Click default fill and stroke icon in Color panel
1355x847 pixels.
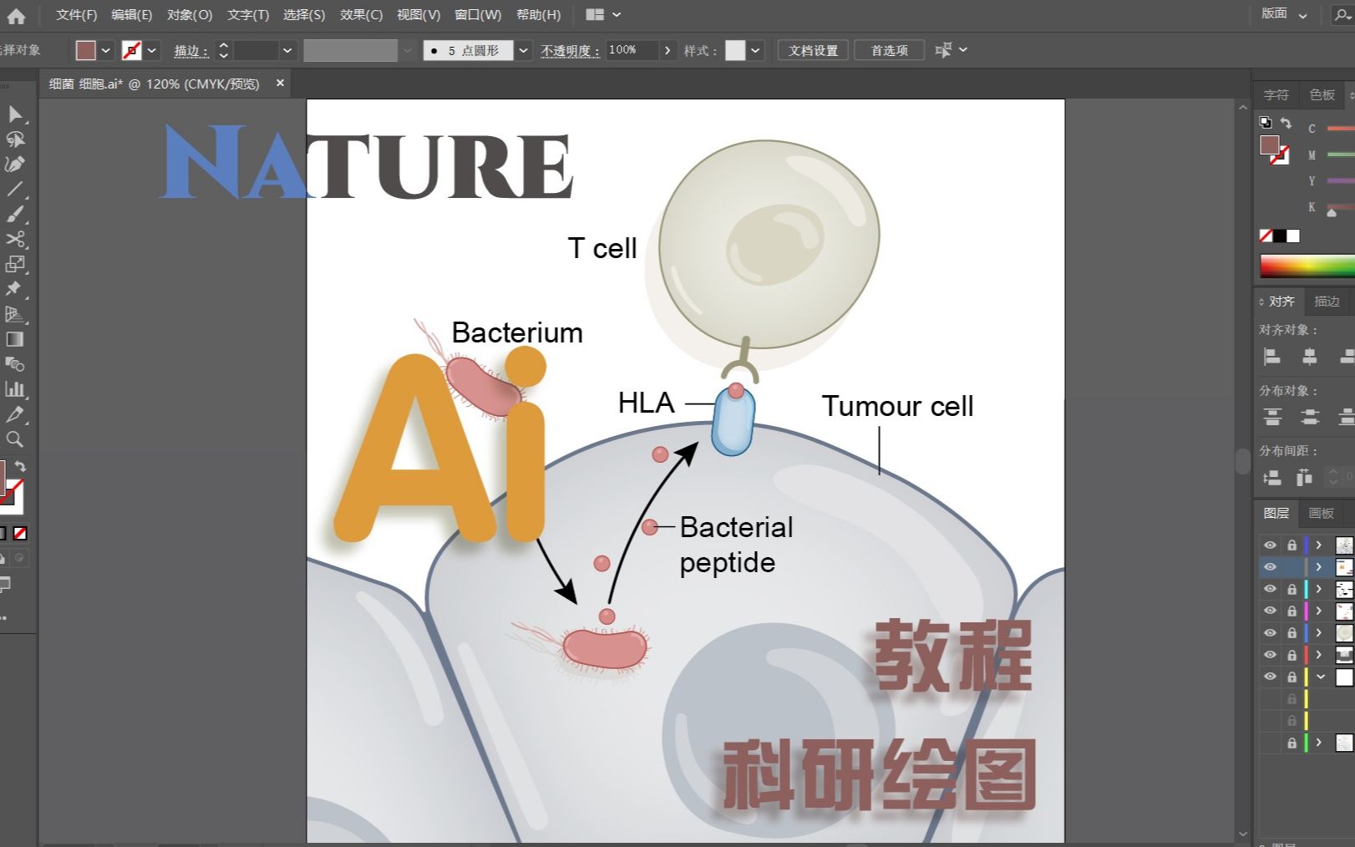coord(1266,123)
